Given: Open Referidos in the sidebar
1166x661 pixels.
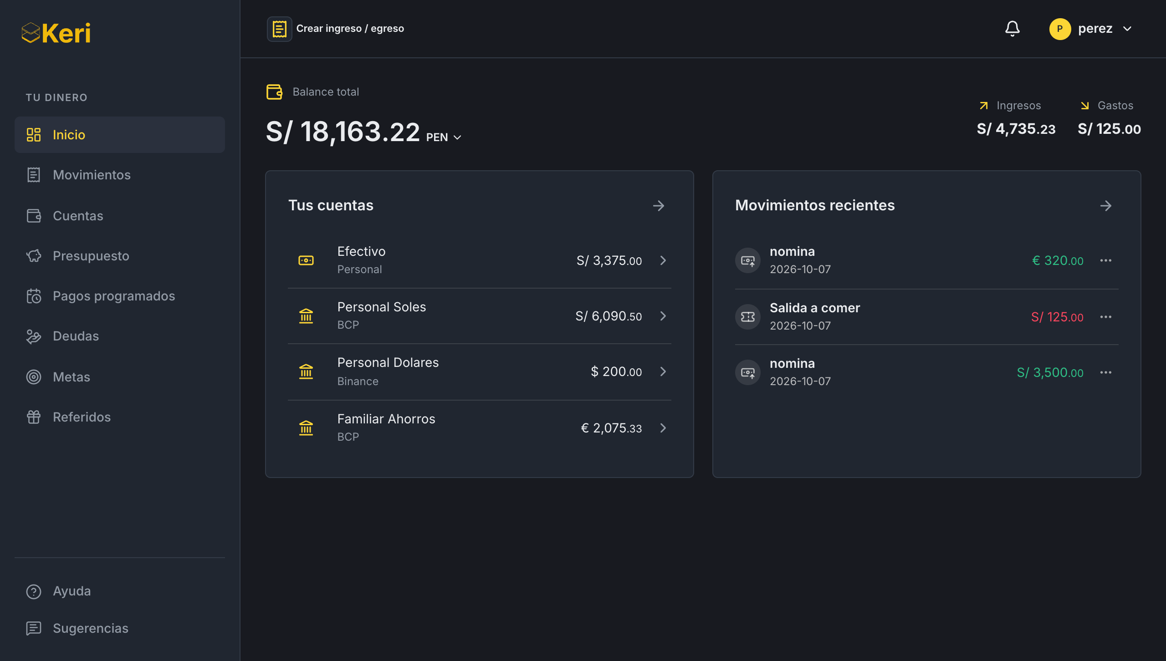Looking at the screenshot, I should [x=120, y=417].
